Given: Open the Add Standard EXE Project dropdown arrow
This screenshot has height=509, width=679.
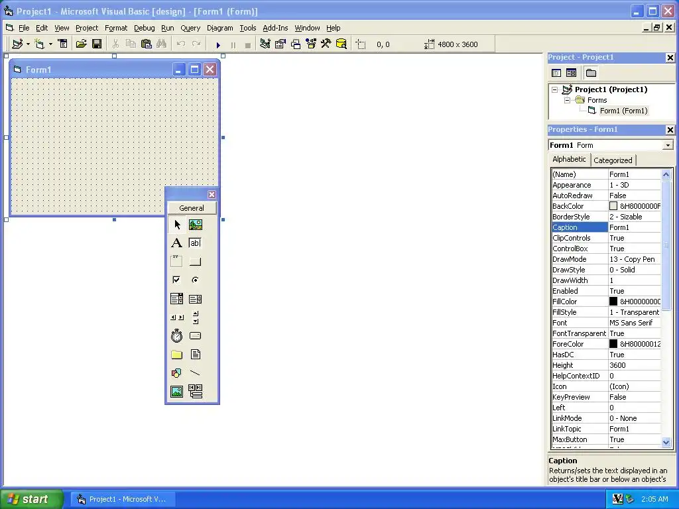Looking at the screenshot, I should click(28, 44).
